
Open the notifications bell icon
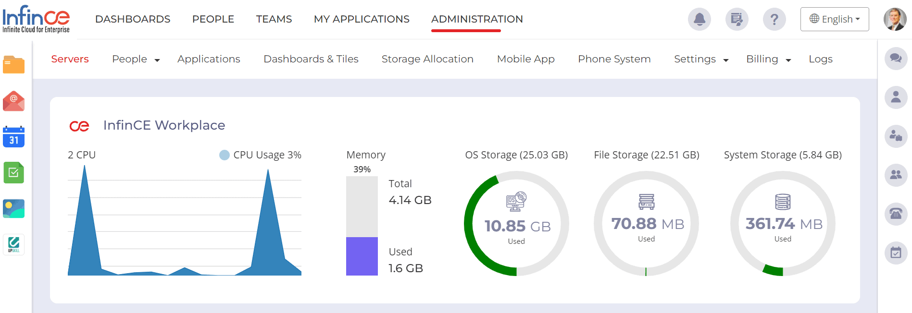pyautogui.click(x=700, y=19)
